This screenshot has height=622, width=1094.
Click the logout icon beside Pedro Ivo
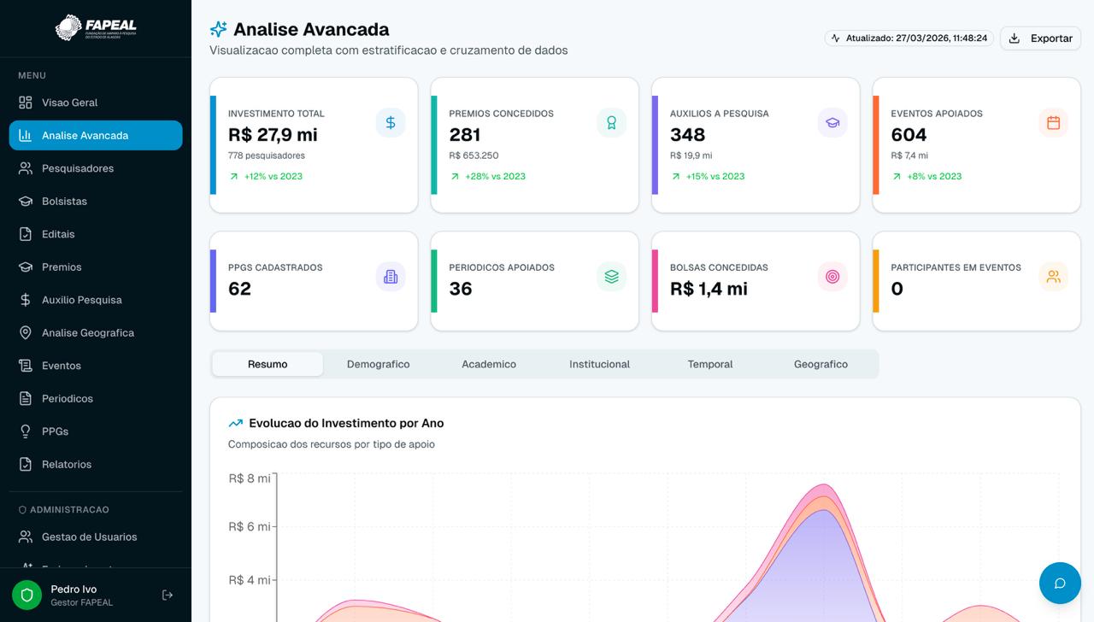[168, 595]
